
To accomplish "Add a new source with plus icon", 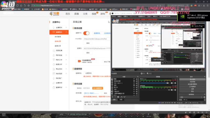I will (112, 97).
